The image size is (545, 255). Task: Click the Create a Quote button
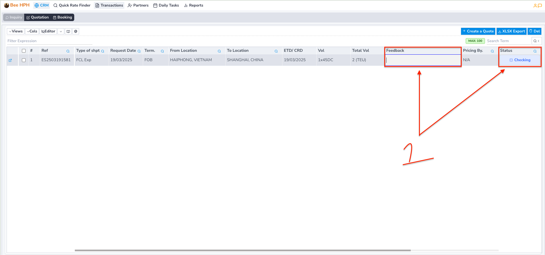478,31
